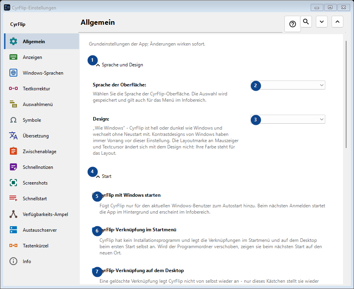
Task: Jump to previous section with up chevron button
Action: [337, 22]
